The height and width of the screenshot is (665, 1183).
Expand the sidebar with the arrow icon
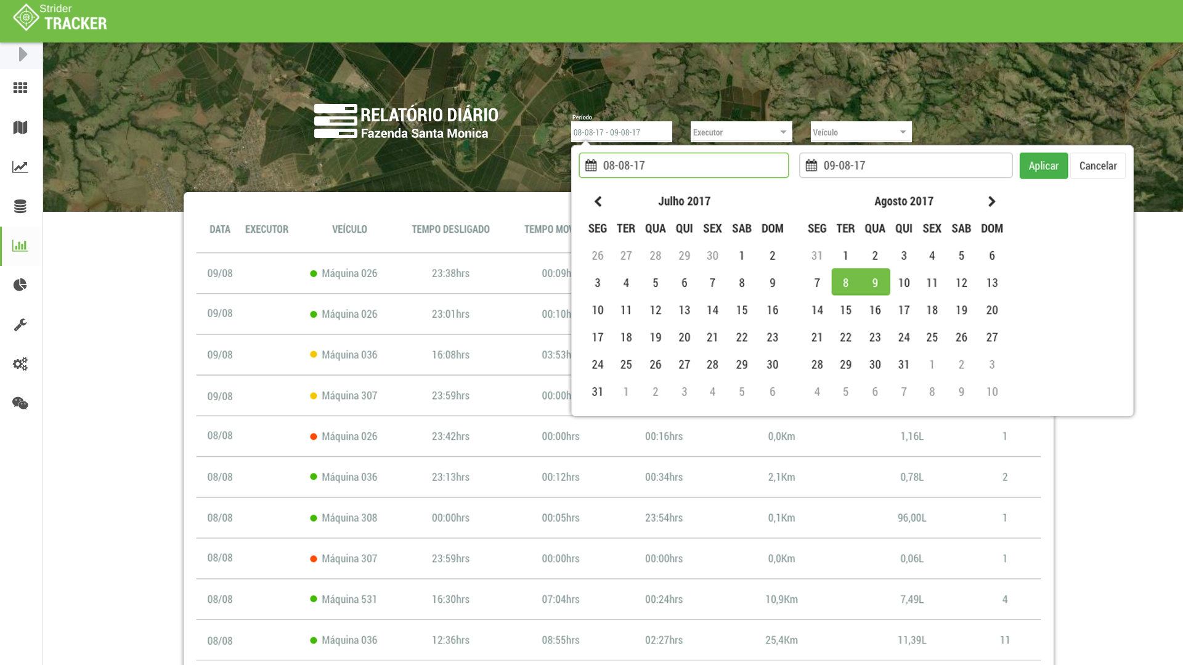pyautogui.click(x=22, y=54)
